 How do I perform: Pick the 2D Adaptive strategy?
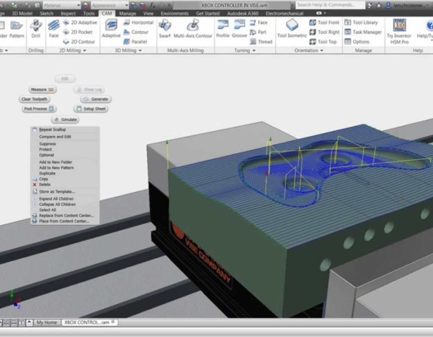pos(80,22)
